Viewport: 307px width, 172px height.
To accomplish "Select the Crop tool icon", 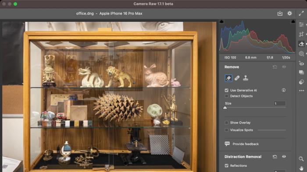I will coord(301,34).
